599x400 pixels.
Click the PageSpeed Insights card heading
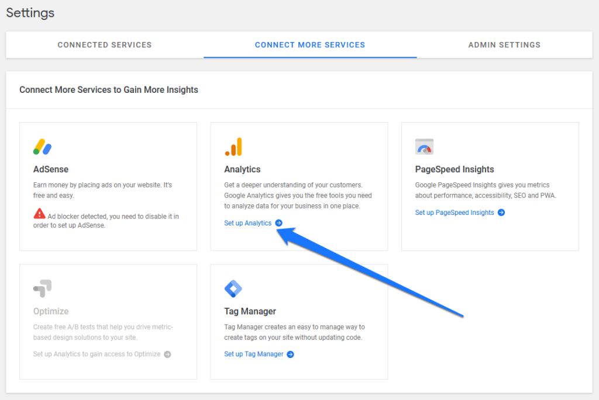pos(455,169)
